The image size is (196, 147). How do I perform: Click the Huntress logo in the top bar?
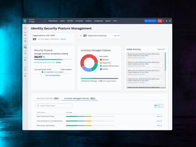(25, 21)
